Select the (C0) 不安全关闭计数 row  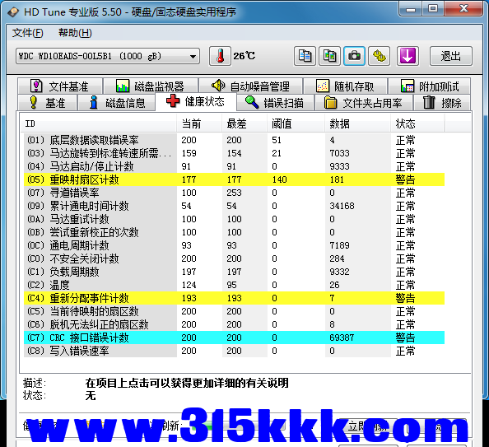[x=234, y=258]
